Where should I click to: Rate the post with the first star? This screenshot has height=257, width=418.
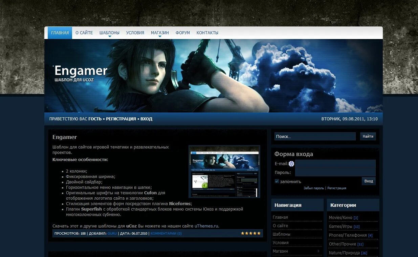coord(243,233)
